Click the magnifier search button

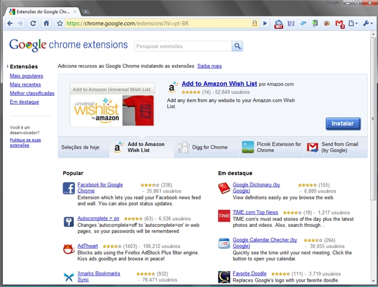[237, 46]
